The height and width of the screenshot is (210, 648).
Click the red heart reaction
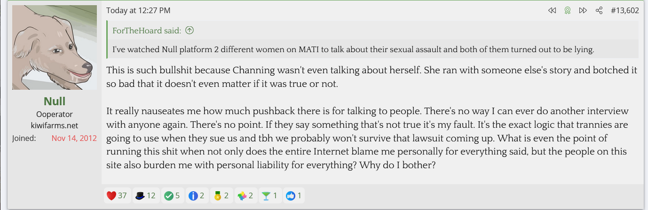tap(117, 195)
